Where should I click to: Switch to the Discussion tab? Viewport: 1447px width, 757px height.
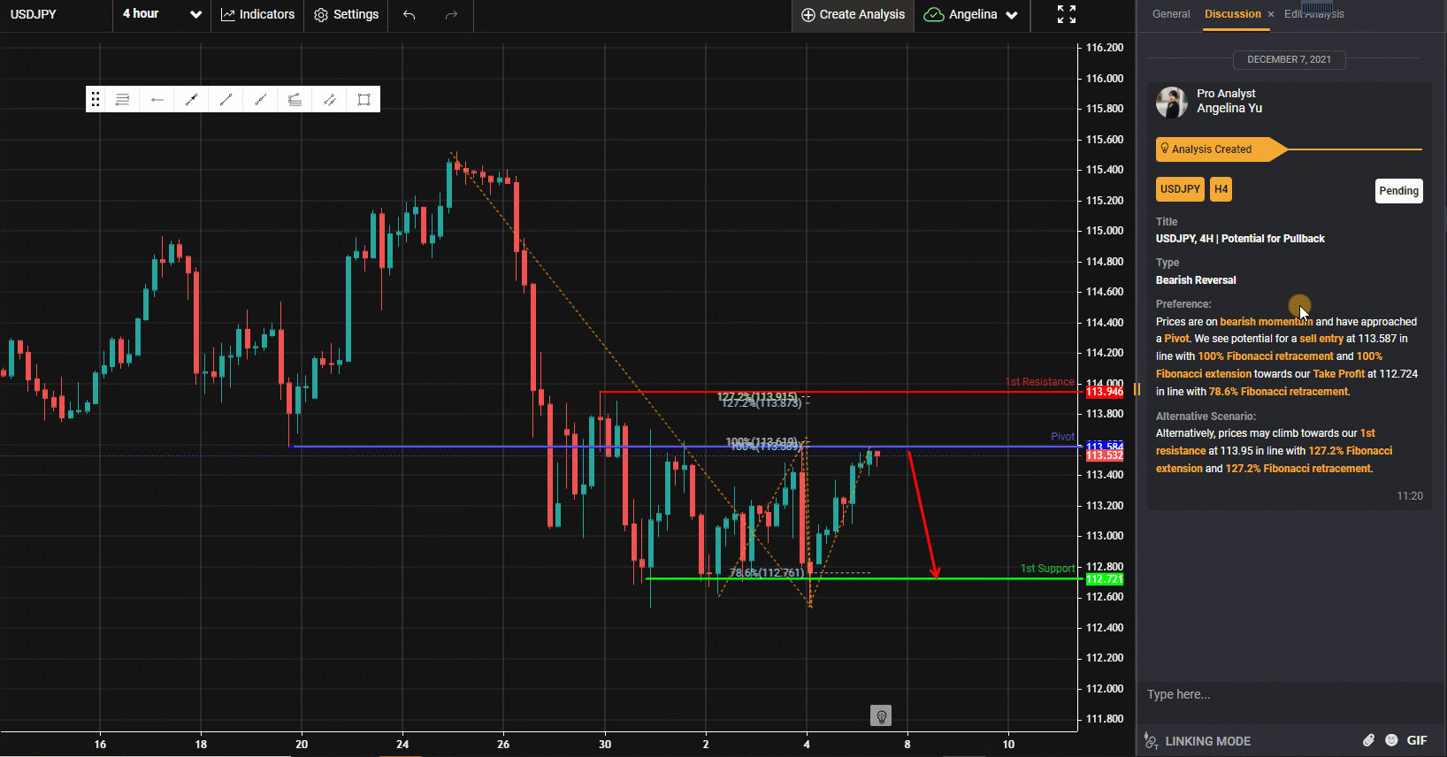tap(1232, 14)
